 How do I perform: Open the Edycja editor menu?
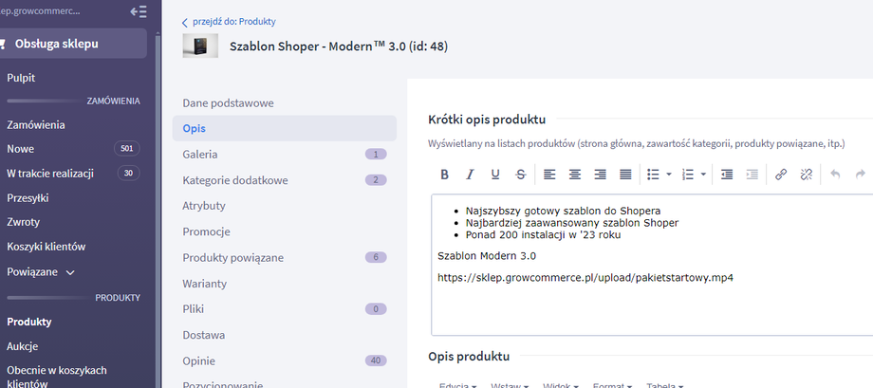pyautogui.click(x=457, y=385)
